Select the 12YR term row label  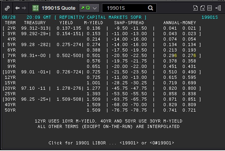tap(10, 77)
